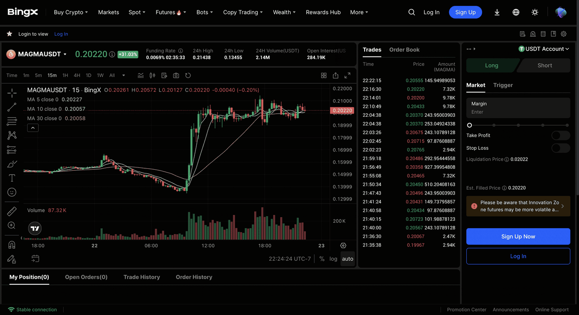The height and width of the screenshot is (315, 579).
Task: Switch theme using the sun icon
Action: [x=535, y=12]
